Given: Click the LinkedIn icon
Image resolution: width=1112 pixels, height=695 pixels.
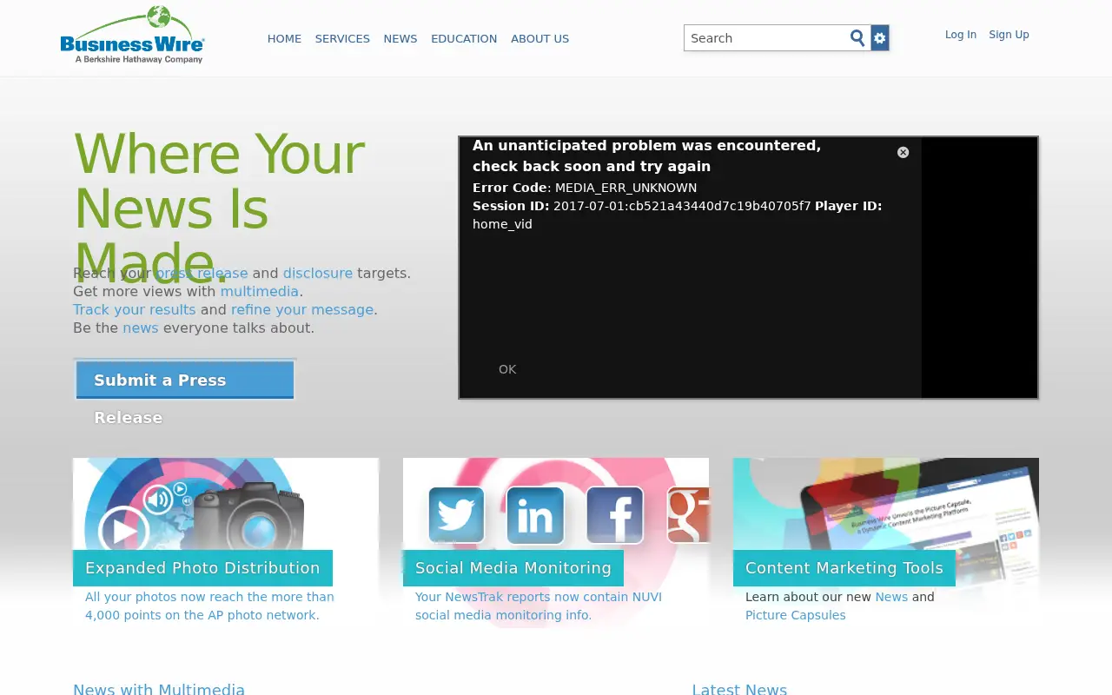Looking at the screenshot, I should [535, 515].
